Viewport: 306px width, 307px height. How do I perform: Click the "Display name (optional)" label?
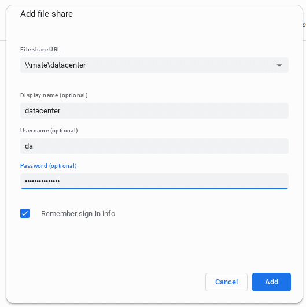pyautogui.click(x=54, y=95)
